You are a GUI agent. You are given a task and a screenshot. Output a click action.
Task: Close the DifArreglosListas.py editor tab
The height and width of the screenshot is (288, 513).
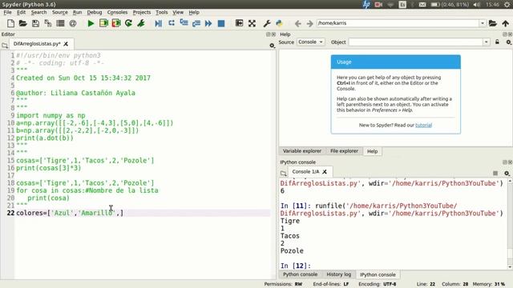66,44
